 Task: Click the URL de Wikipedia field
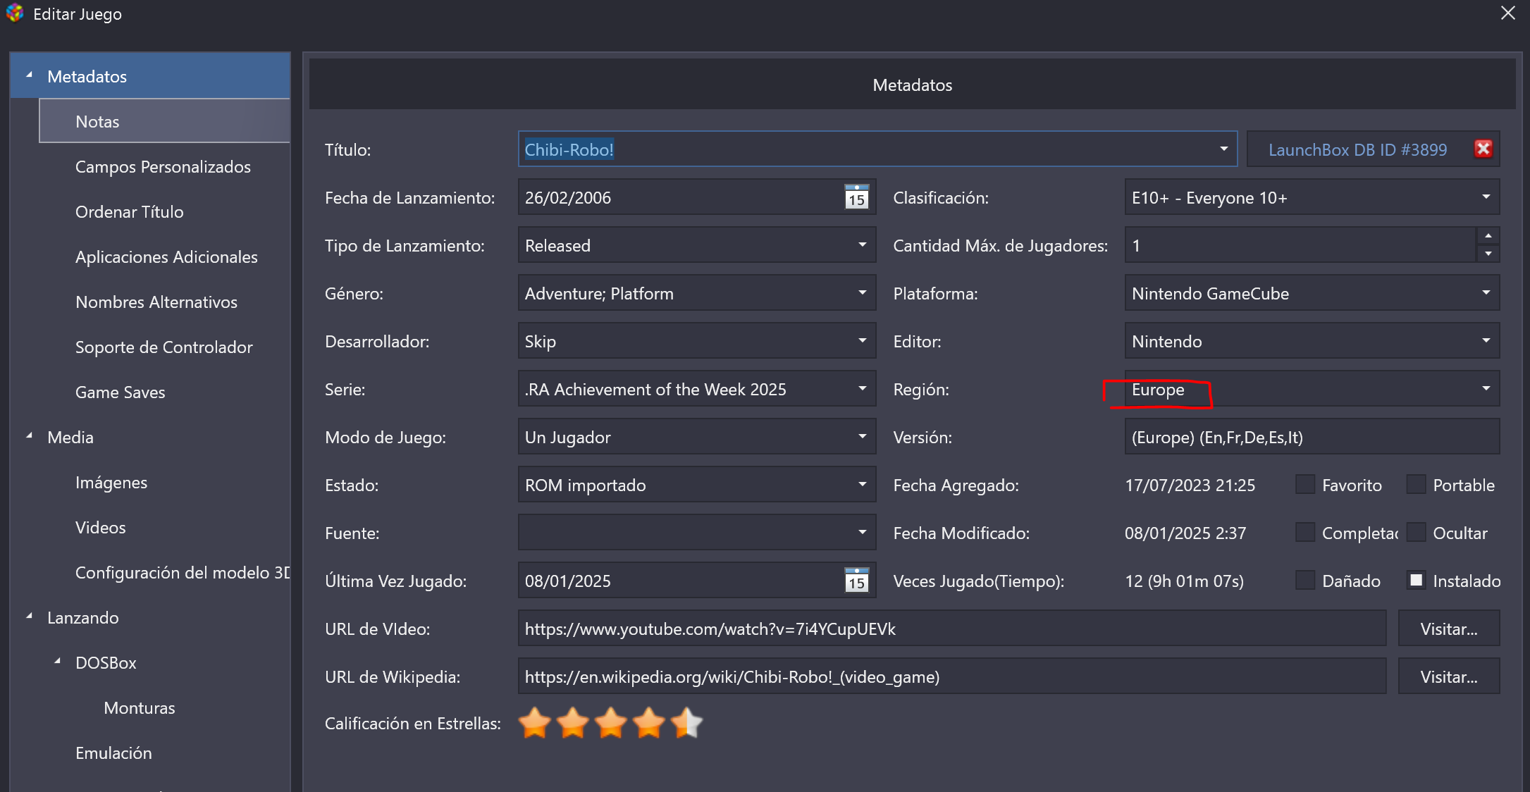tap(952, 676)
